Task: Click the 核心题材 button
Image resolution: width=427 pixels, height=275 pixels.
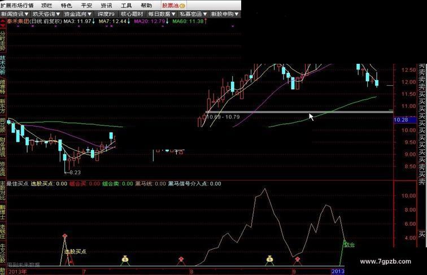Action: tap(132, 14)
